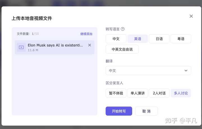The image size is (202, 129).
Task: Click the Elon Musk file name
Action: (x=55, y=45)
